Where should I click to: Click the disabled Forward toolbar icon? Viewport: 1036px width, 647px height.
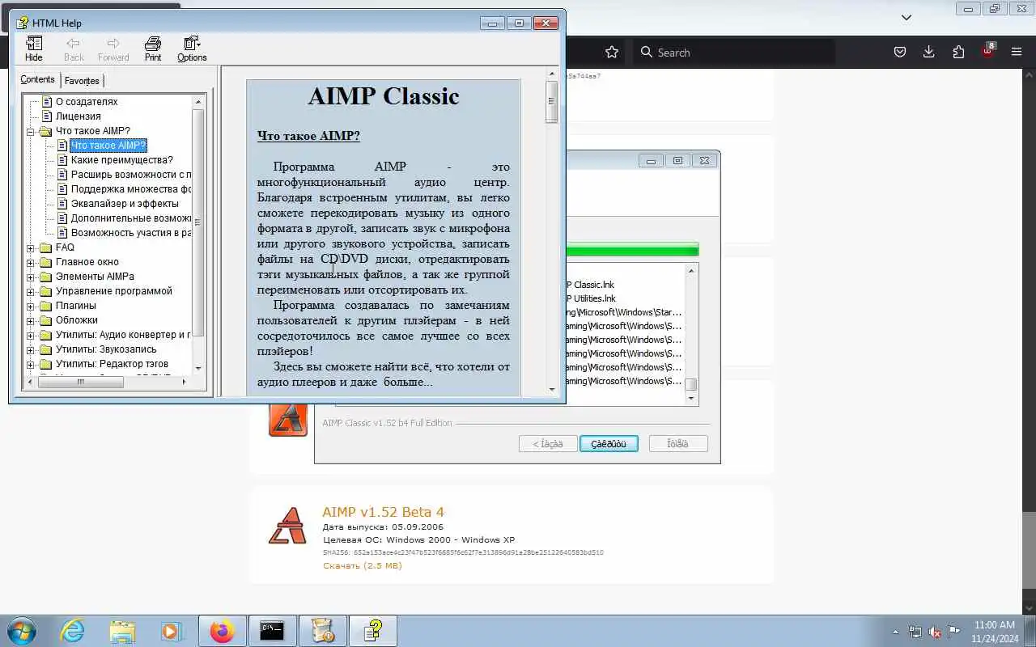tap(113, 49)
